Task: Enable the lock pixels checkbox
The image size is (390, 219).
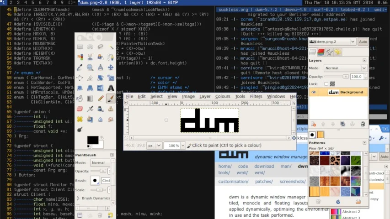Action: point(326,84)
